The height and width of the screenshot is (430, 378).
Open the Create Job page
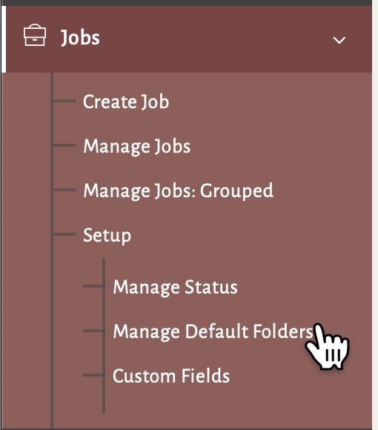(x=126, y=102)
